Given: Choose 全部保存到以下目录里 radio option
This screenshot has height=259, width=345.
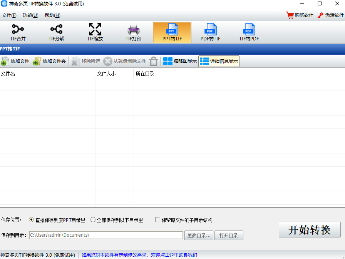Looking at the screenshot, I should 93,220.
